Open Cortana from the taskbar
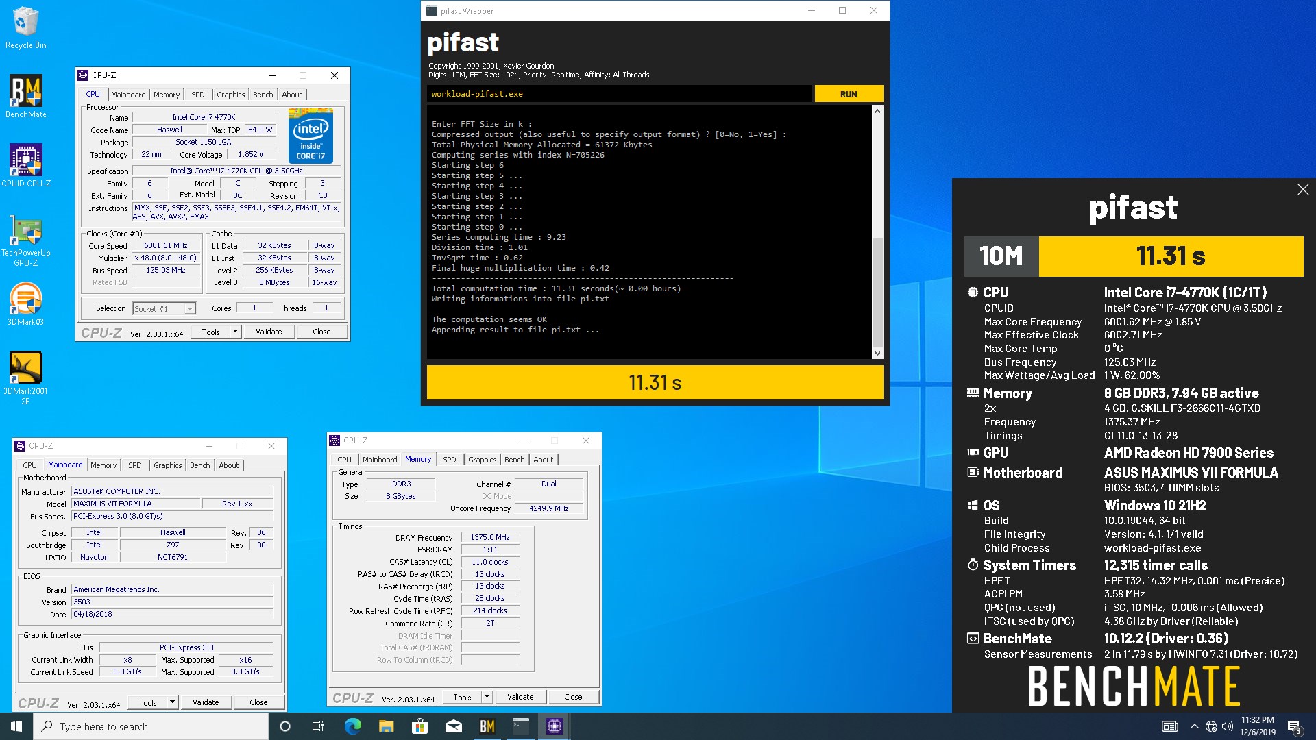The height and width of the screenshot is (740, 1316). pyautogui.click(x=286, y=726)
